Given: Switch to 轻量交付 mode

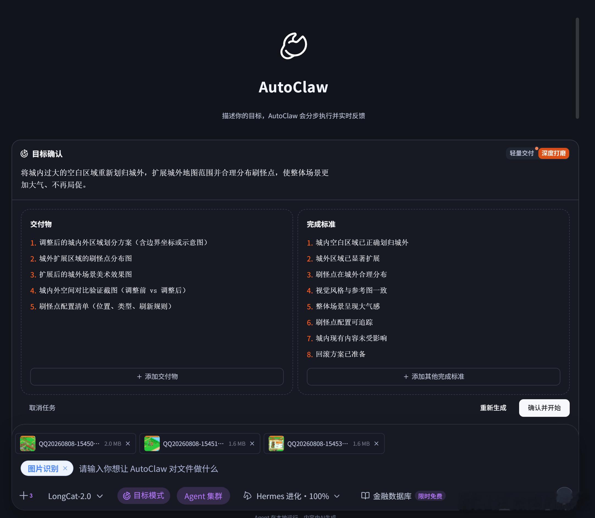Looking at the screenshot, I should point(522,153).
